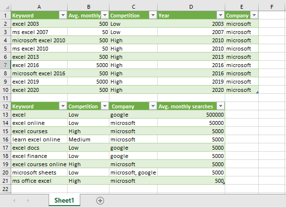The height and width of the screenshot is (208, 286).
Task: Open the Company filter dropdown in row 1
Action: pyautogui.click(x=254, y=16)
